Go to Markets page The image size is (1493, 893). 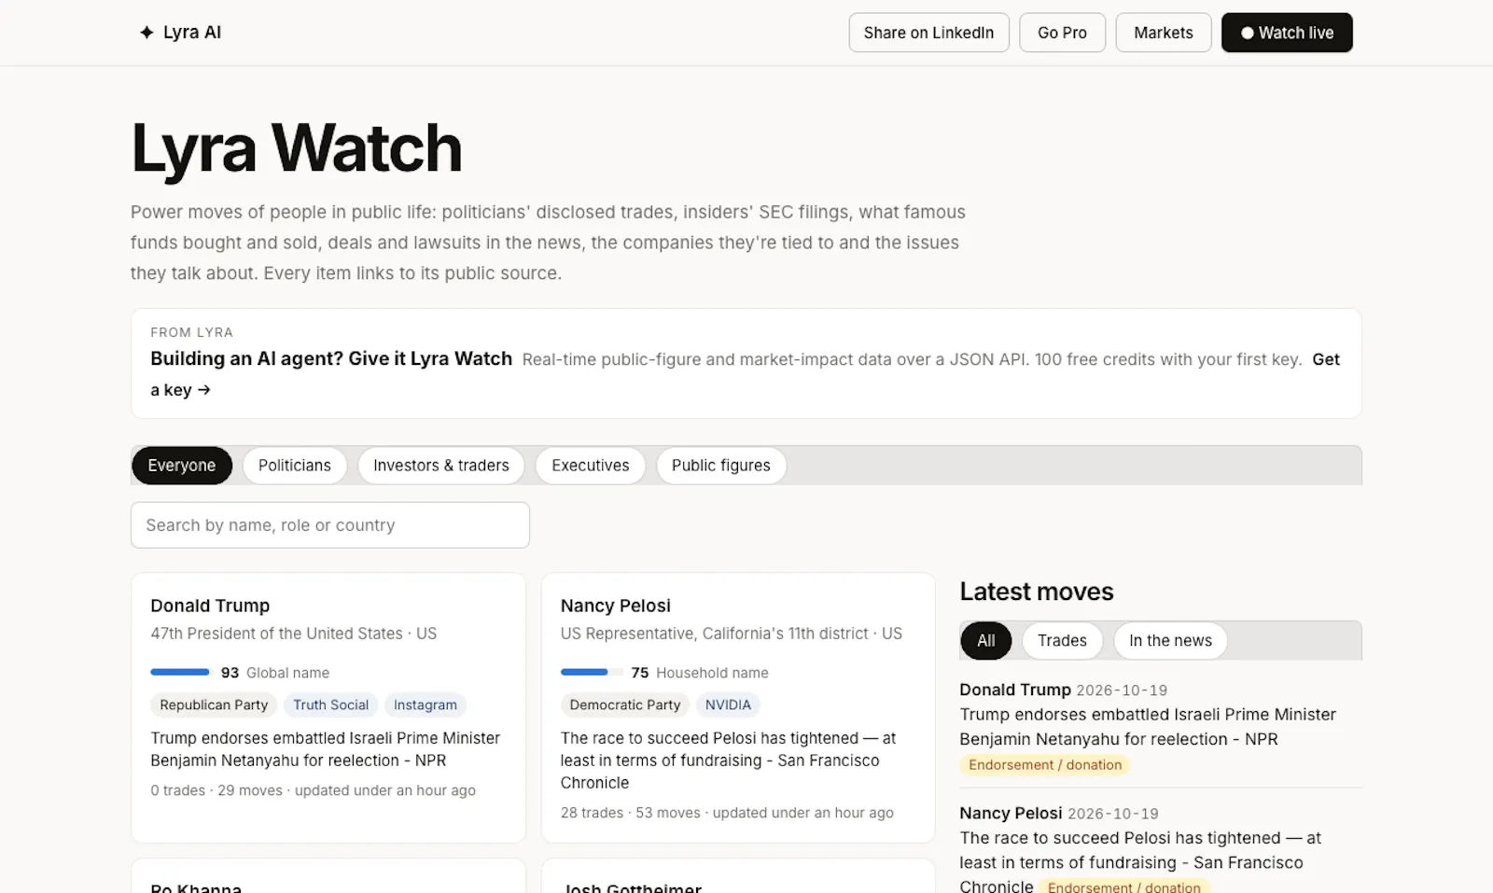[1163, 33]
